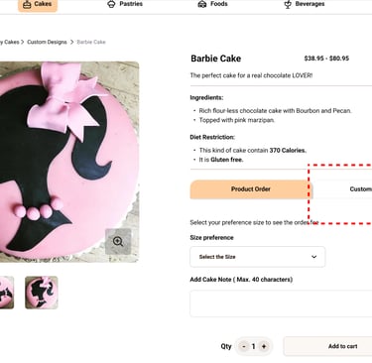
Task: Focus the Add Cake Note text field
Action: click(x=281, y=303)
